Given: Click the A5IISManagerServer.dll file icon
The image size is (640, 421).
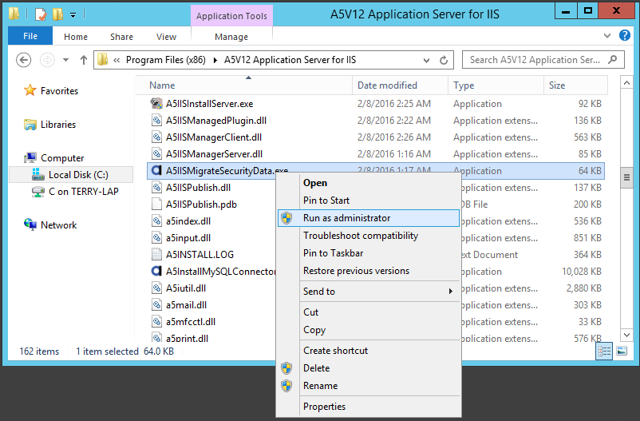Looking at the screenshot, I should pos(156,153).
